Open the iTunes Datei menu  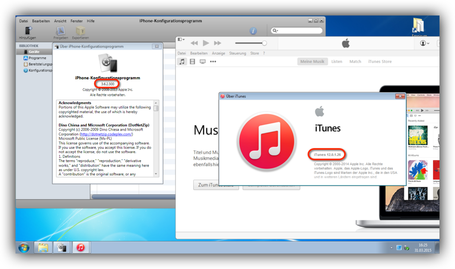pos(182,53)
